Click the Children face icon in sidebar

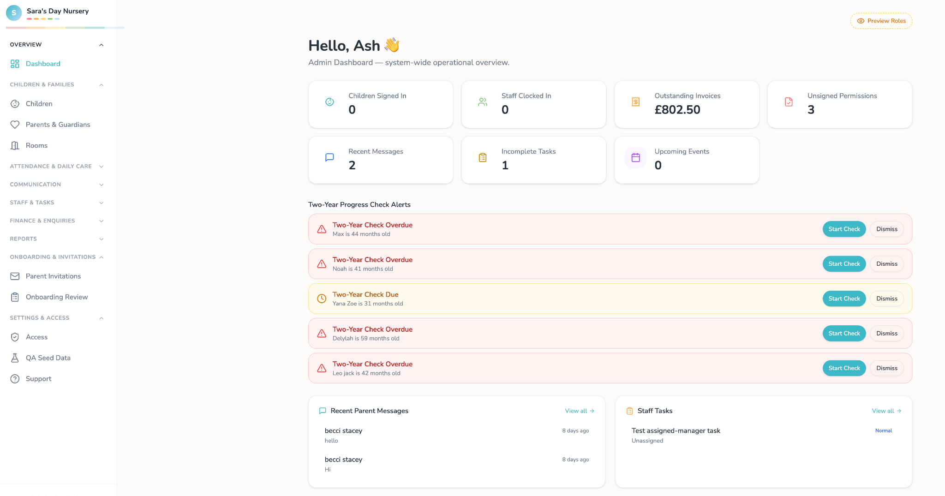coord(15,104)
